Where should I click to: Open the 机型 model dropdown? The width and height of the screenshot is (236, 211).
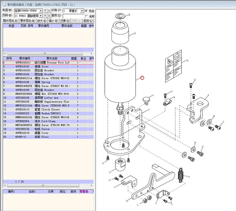[41, 11]
